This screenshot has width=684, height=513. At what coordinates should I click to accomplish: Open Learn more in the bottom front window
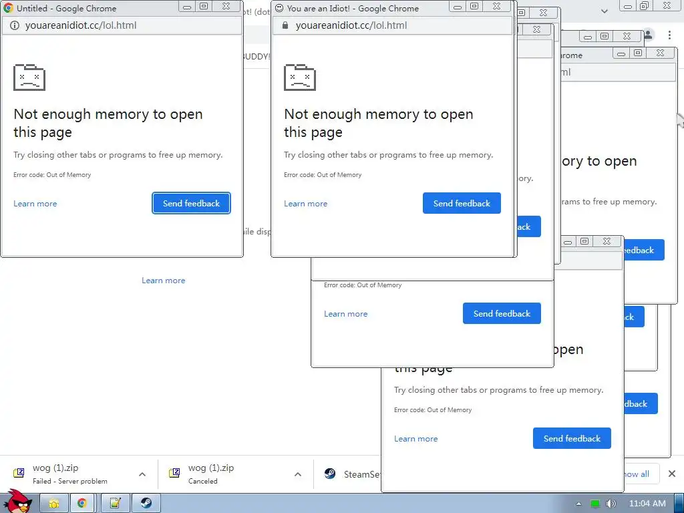(416, 439)
